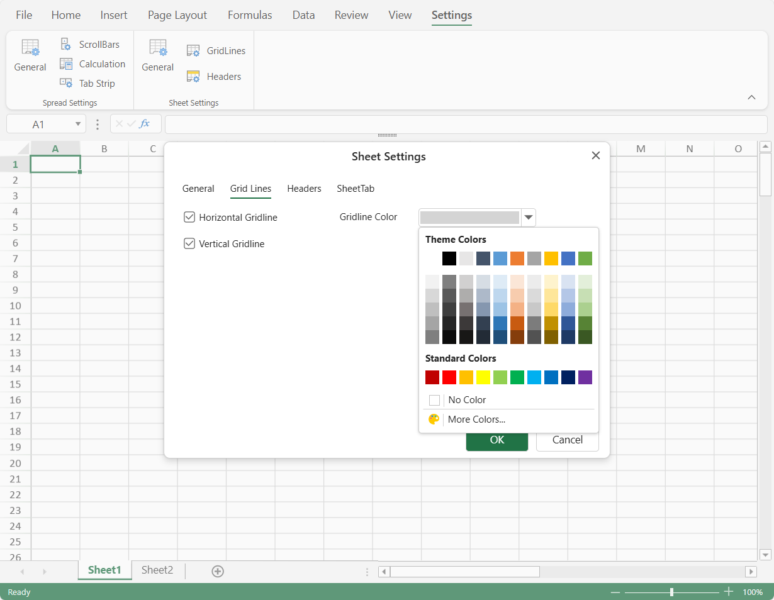
Task: Click the GridLines ribbon icon
Action: coord(193,51)
